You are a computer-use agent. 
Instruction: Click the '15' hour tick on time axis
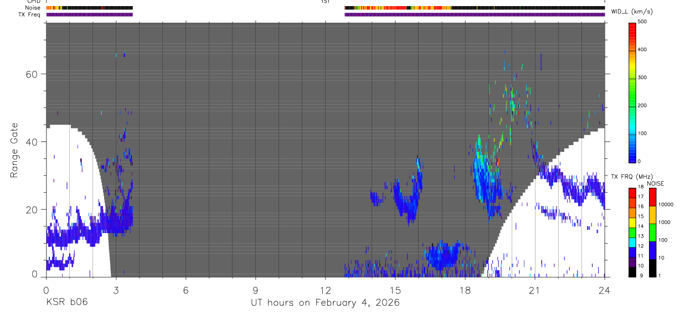395,290
